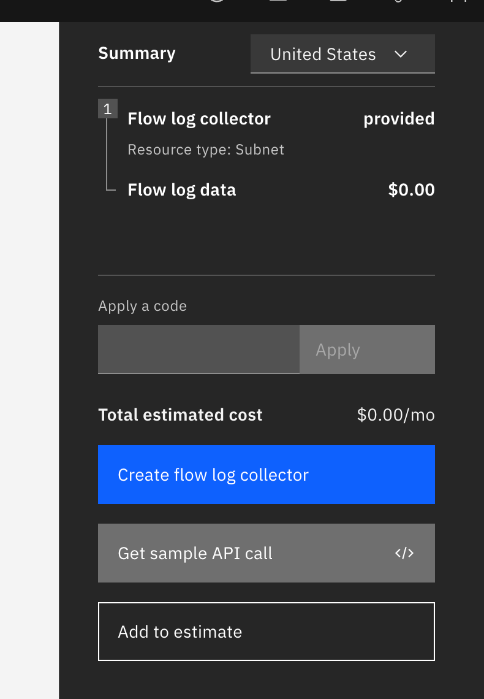Click the chevron arrow on the country selector
The height and width of the screenshot is (699, 484).
(401, 54)
